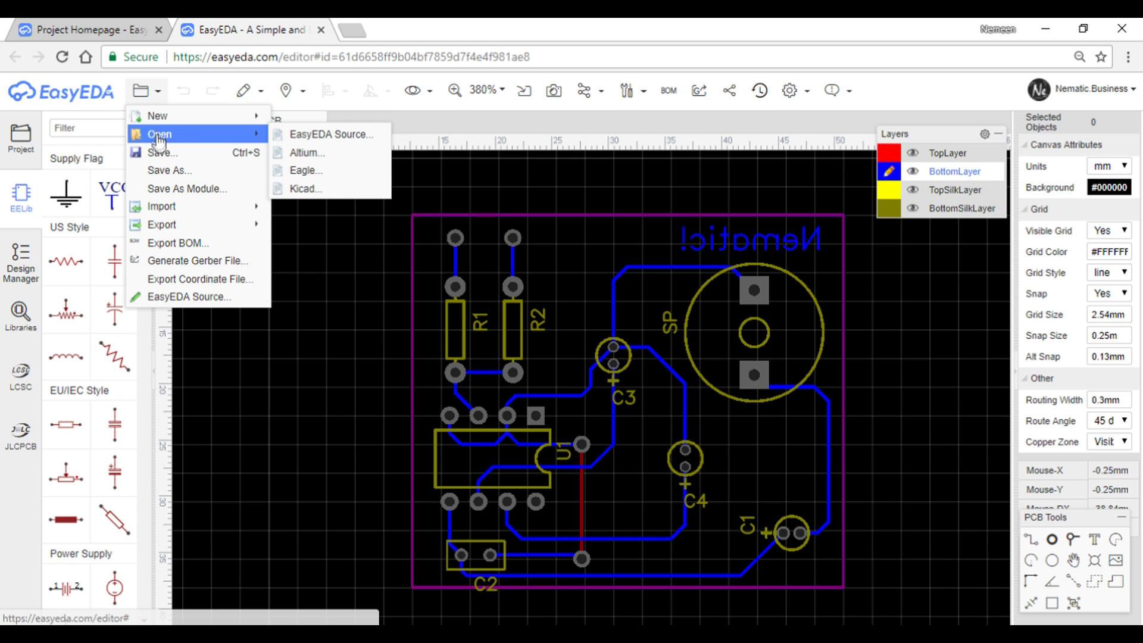This screenshot has width=1143, height=643.
Task: Open the Project panel in the sidebar
Action: (x=21, y=138)
